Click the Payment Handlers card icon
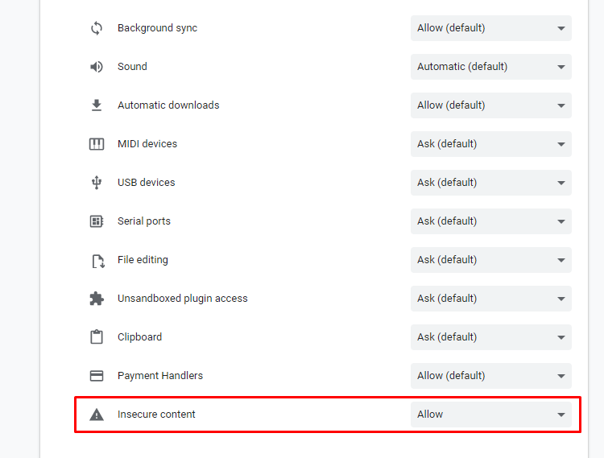Viewport: 604px width, 458px height. point(97,376)
